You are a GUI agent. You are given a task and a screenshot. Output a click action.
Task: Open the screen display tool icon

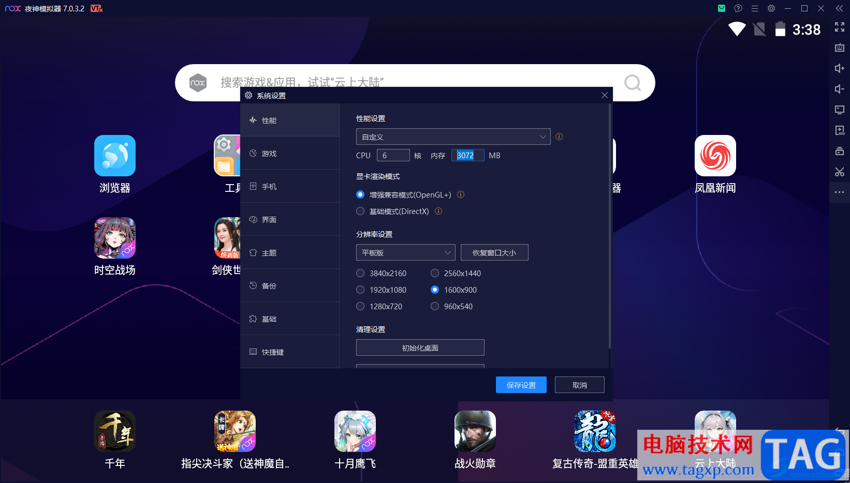click(840, 110)
